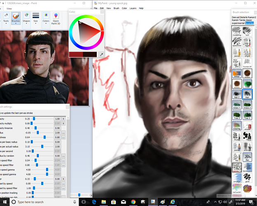Screen dimensions: 257x206
Task: Open the Size dropdown in Paint
Action: tap(35, 19)
